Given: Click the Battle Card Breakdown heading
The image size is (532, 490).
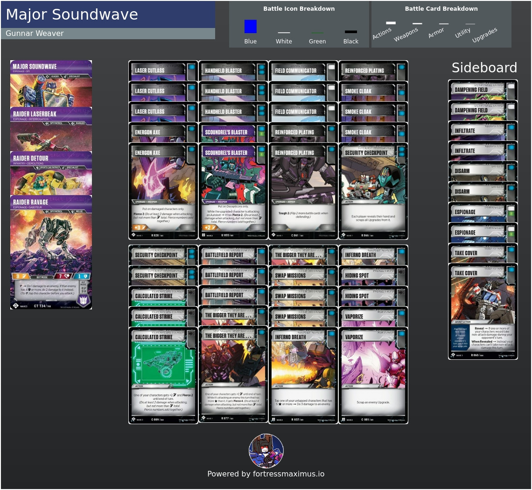Looking at the screenshot, I should click(441, 9).
